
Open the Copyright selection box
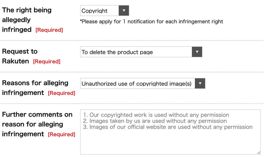(104, 11)
